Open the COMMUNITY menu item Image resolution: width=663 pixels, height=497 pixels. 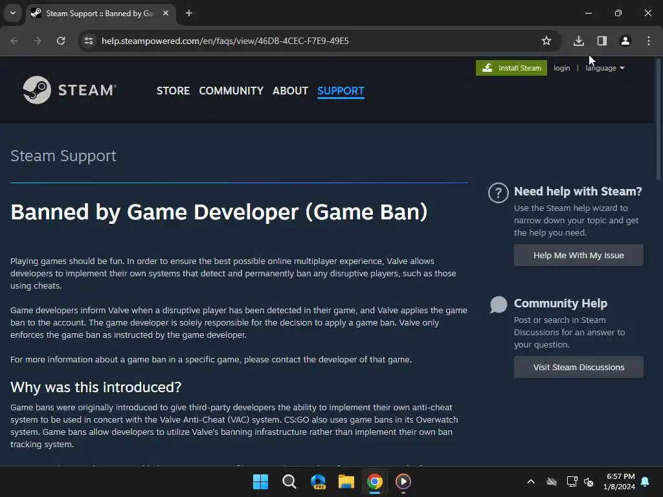point(231,91)
